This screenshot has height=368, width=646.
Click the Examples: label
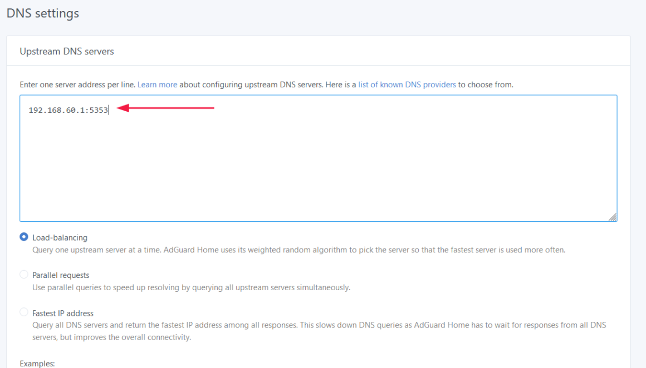click(x=37, y=364)
